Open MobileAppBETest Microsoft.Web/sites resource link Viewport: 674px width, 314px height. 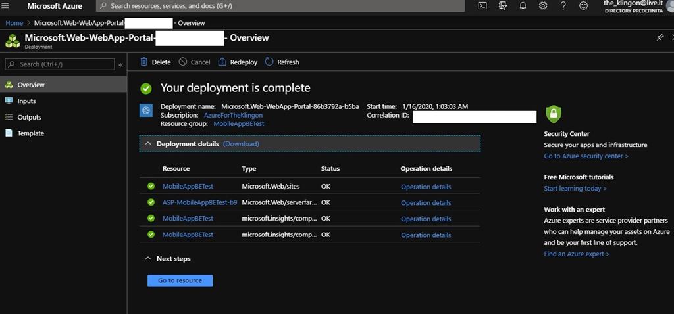[x=188, y=186]
